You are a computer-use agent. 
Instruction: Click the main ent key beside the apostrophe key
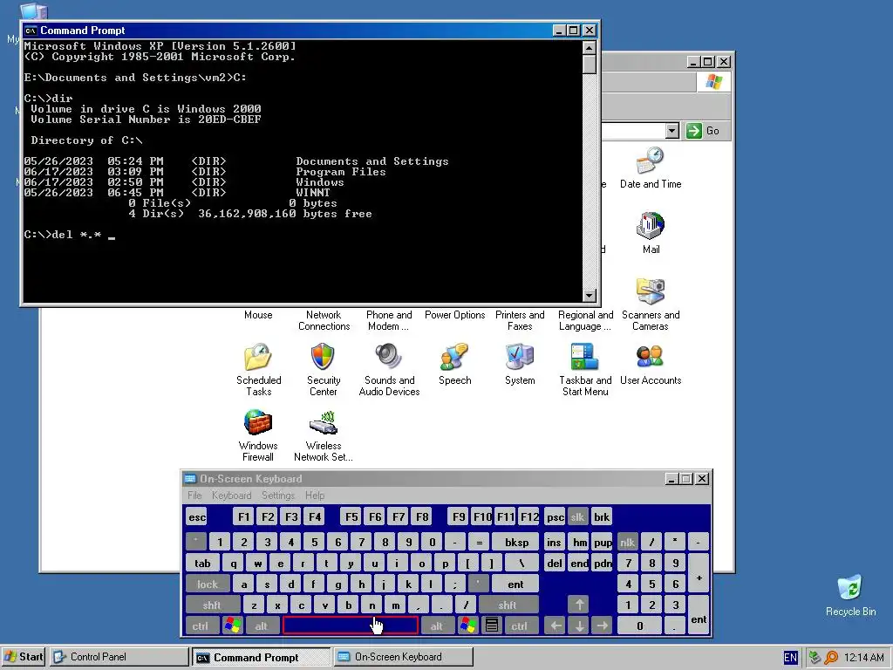pyautogui.click(x=515, y=584)
